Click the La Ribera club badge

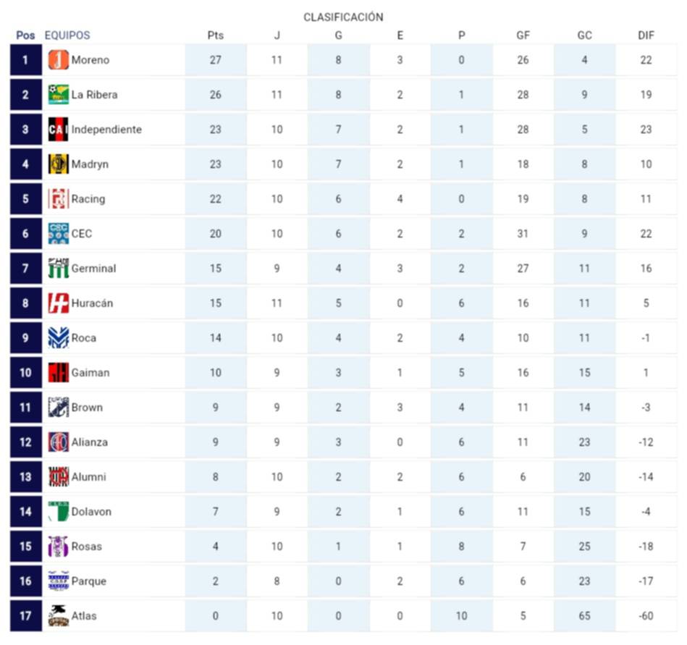(59, 95)
